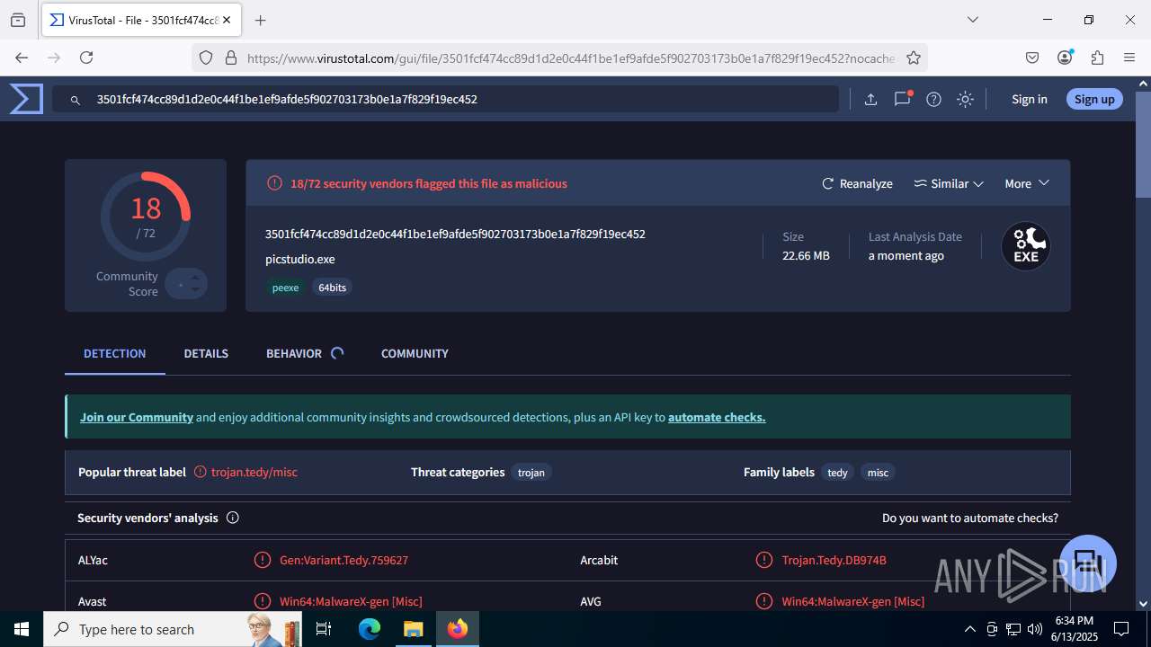Viewport: 1151px width, 647px height.
Task: Open the Windows notification center
Action: click(1121, 629)
